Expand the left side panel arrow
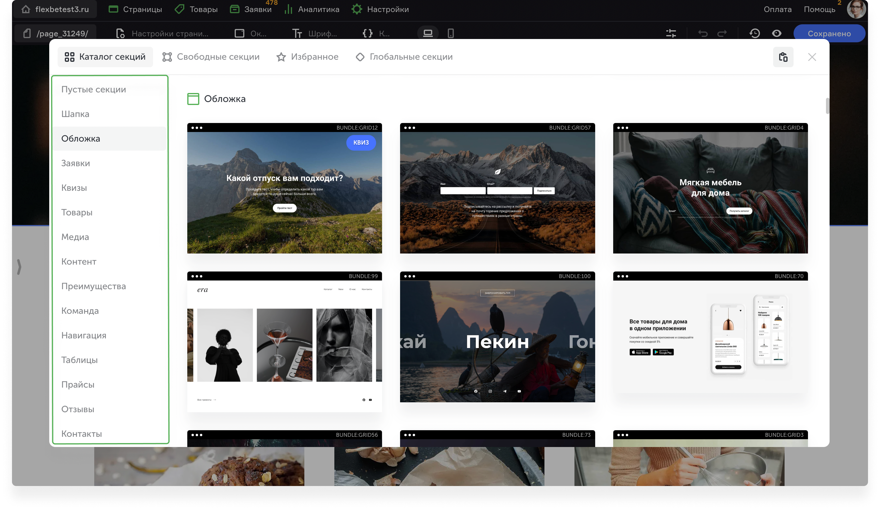Screen dimensions: 880x510 [19, 267]
